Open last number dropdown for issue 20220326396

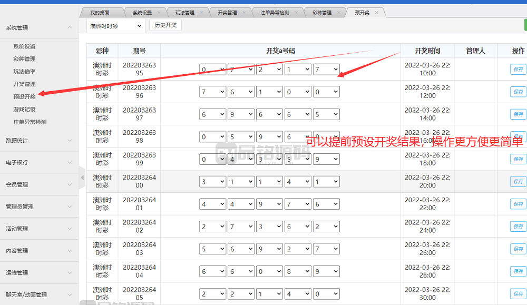pos(326,92)
